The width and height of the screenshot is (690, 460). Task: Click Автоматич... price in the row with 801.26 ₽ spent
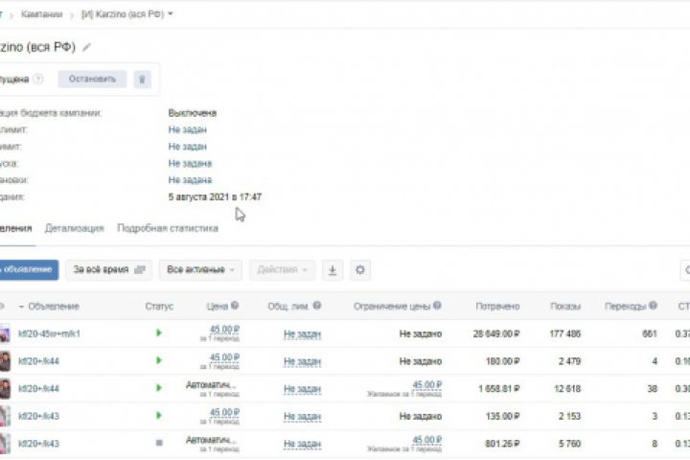211,440
